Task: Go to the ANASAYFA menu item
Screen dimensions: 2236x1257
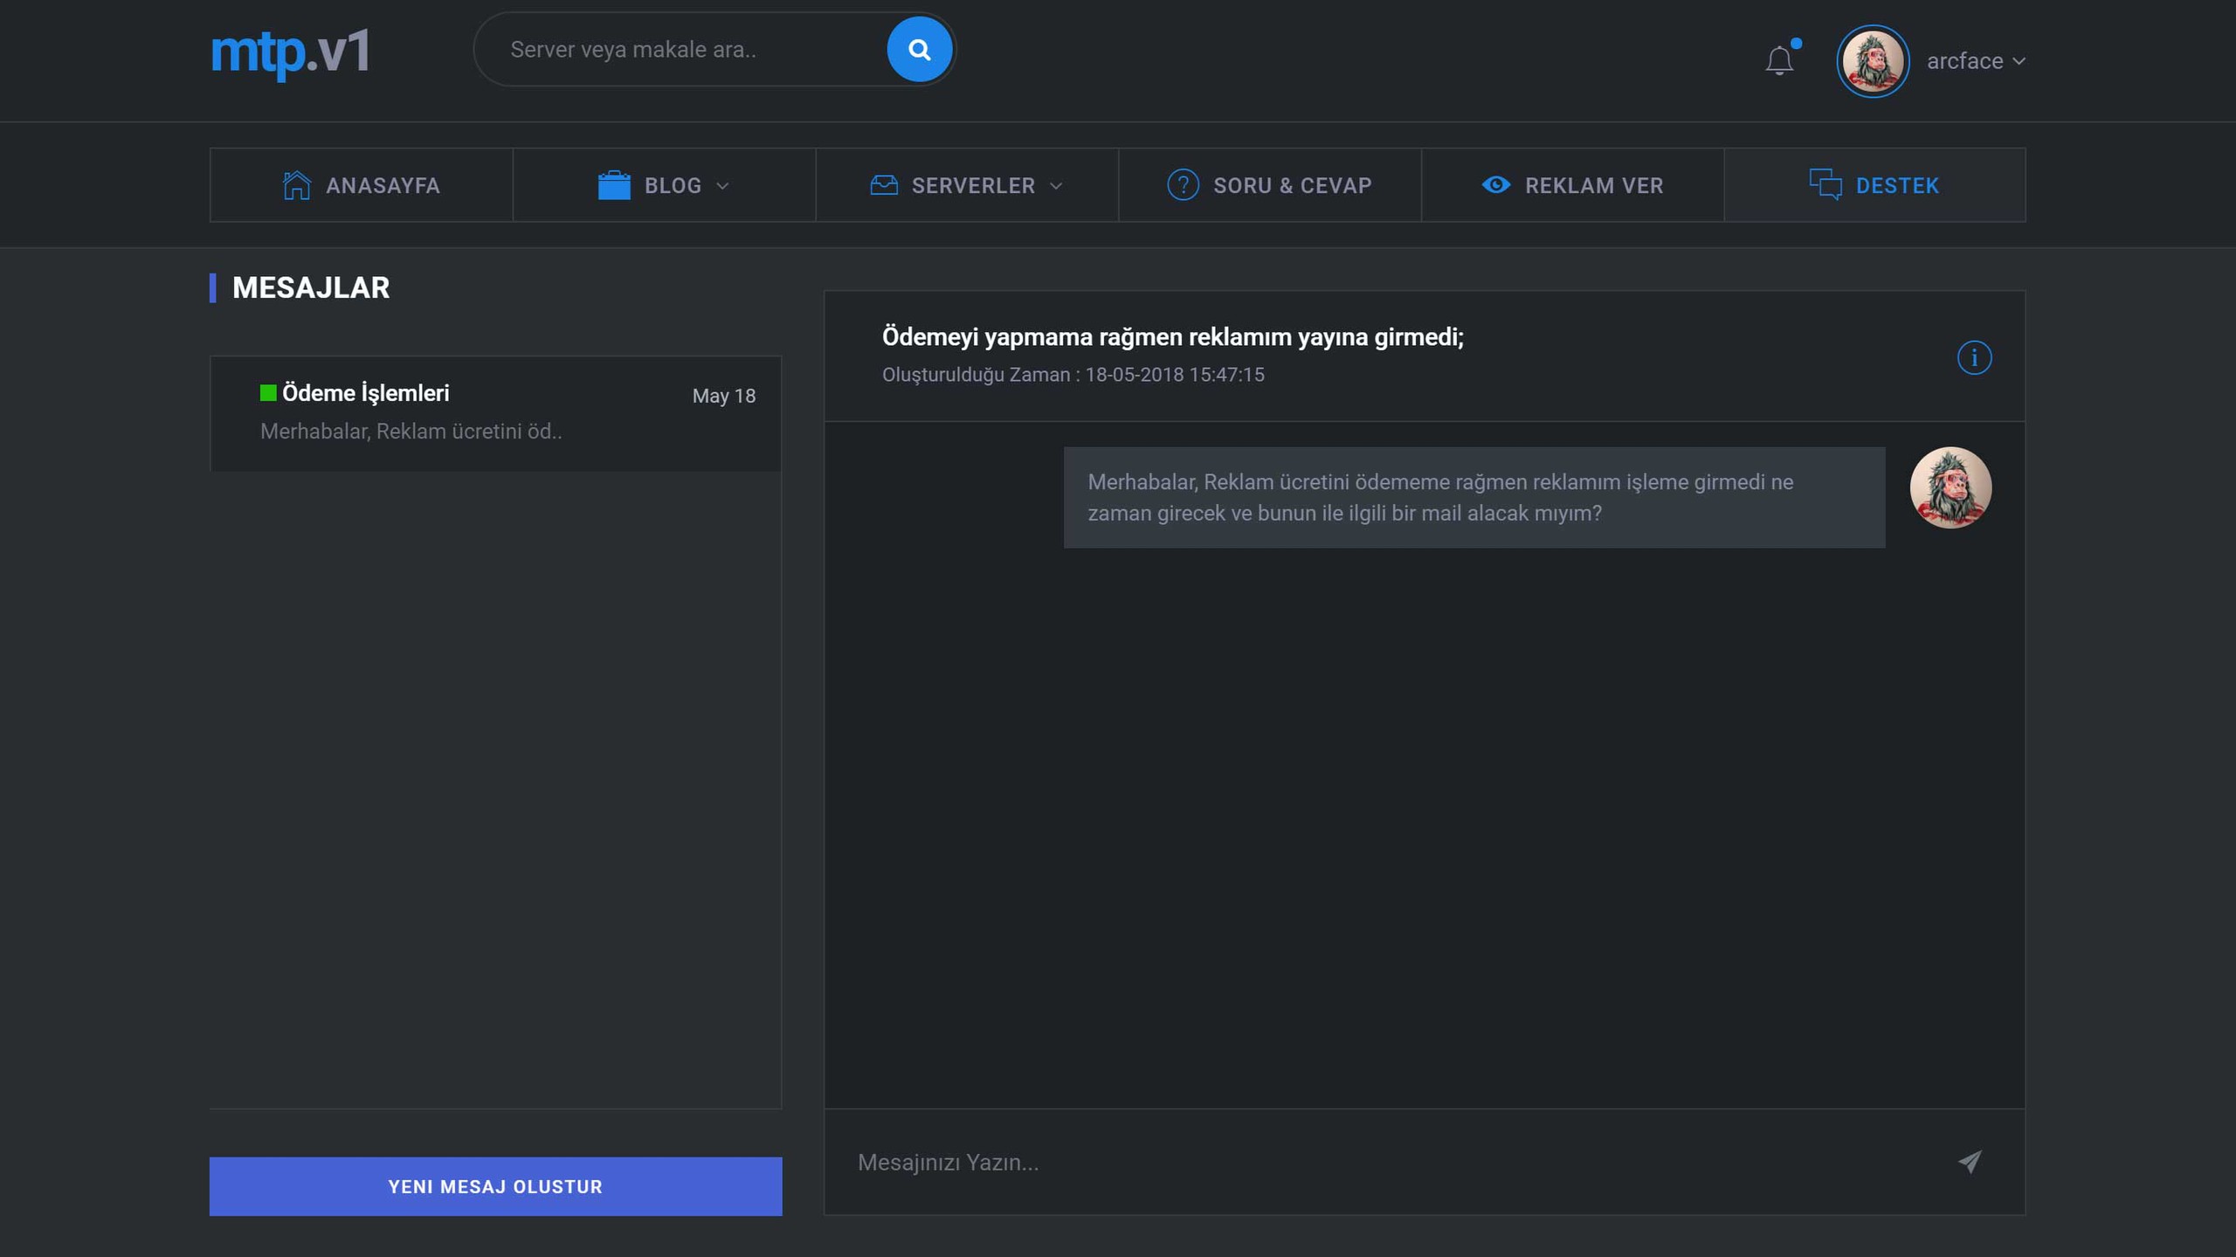Action: pos(361,185)
